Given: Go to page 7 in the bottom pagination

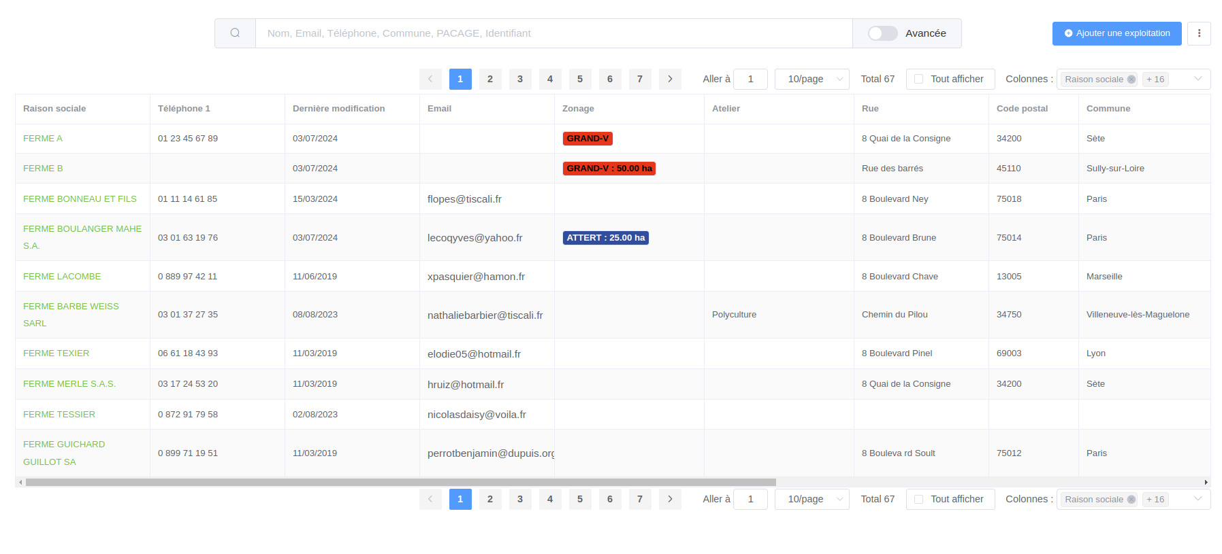Looking at the screenshot, I should (640, 499).
